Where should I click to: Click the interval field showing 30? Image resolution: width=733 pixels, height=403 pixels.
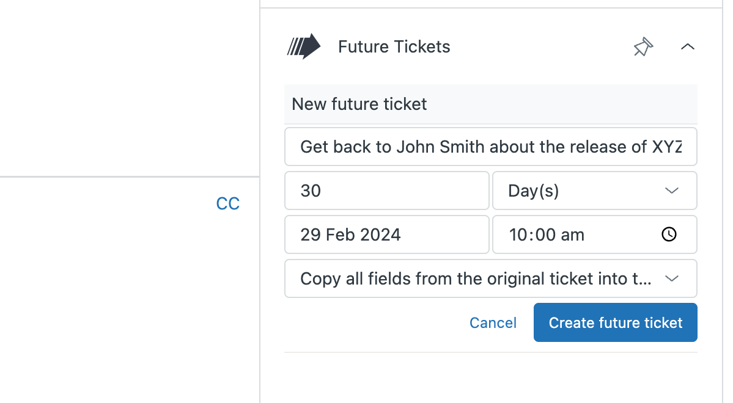(386, 191)
